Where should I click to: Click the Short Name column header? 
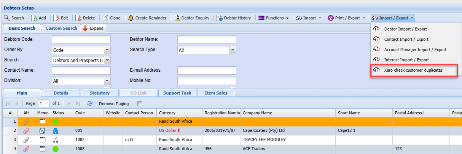coord(364,113)
